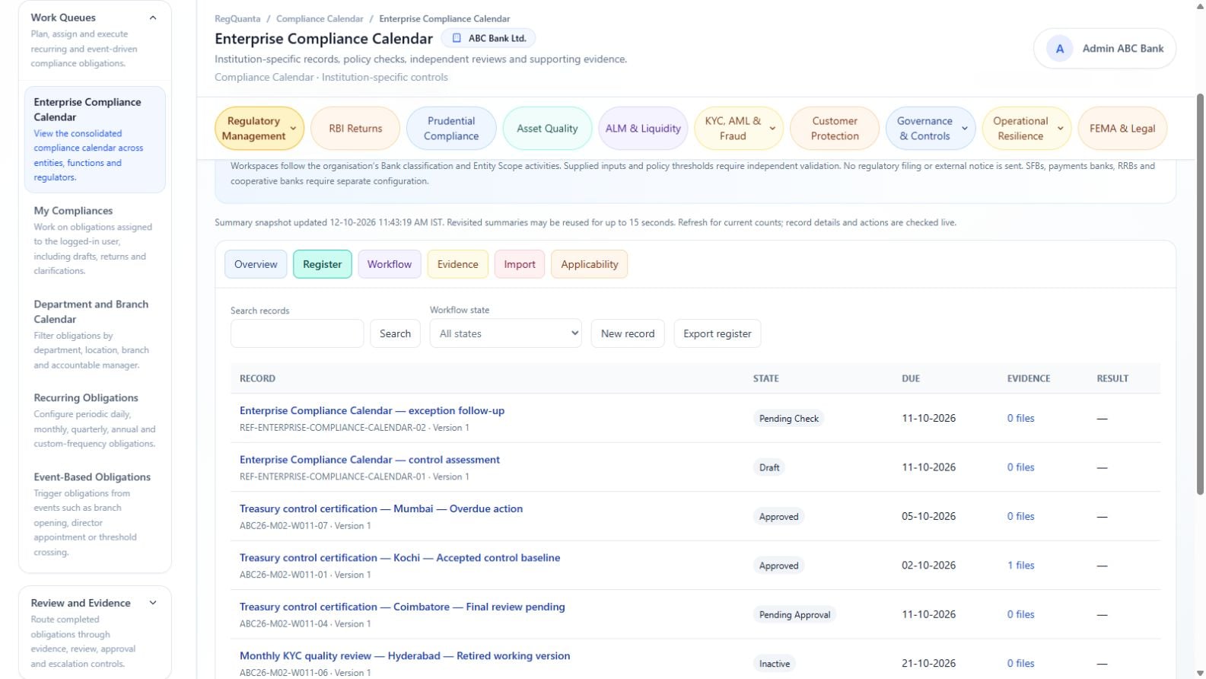Click the Search button

[395, 333]
